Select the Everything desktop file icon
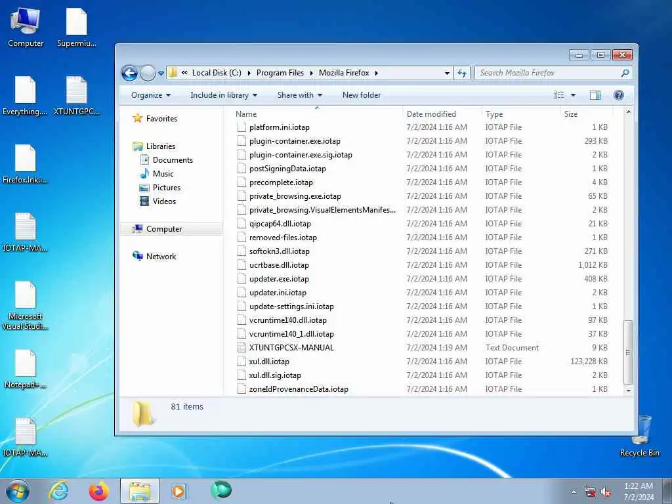 click(25, 96)
